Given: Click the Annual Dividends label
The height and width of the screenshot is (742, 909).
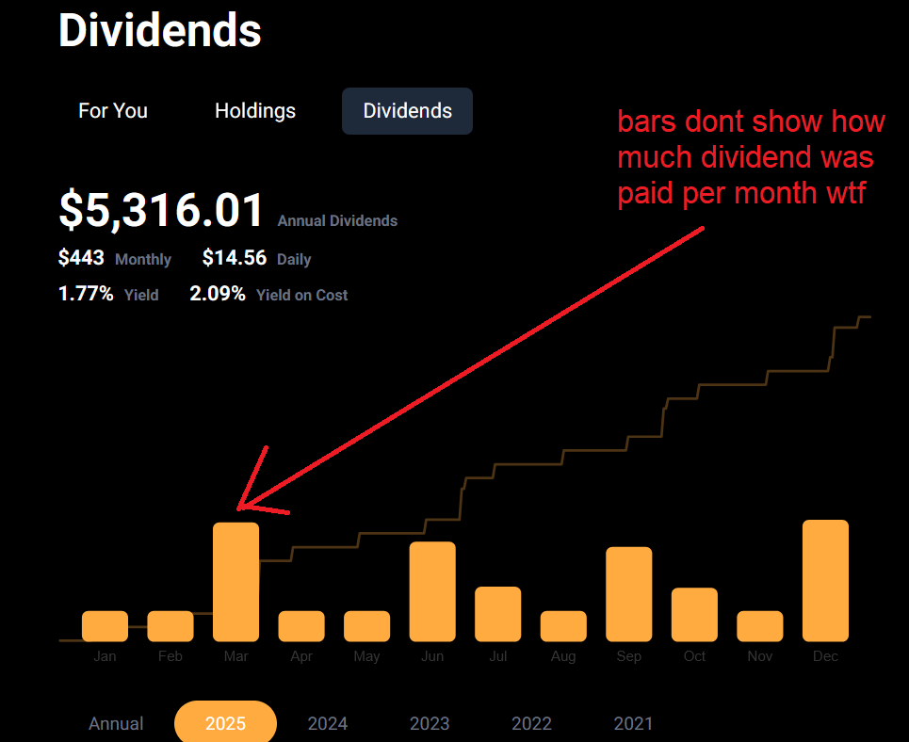Looking at the screenshot, I should [x=337, y=221].
